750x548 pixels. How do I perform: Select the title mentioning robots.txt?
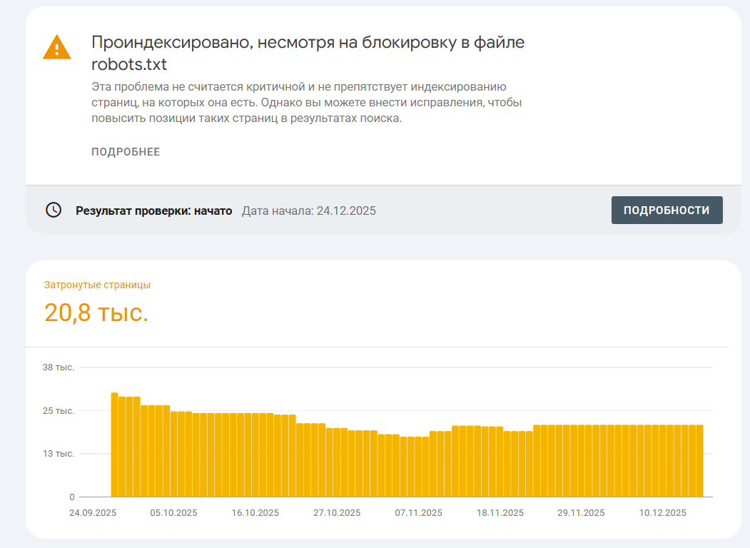click(x=308, y=53)
